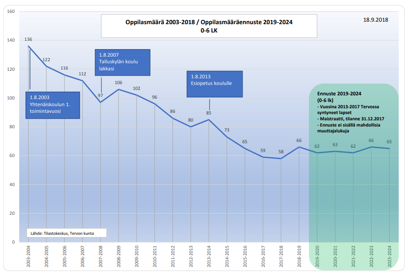The height and width of the screenshot is (276, 410).
Task: Click the date label 18.9.2018
Action: (x=375, y=20)
